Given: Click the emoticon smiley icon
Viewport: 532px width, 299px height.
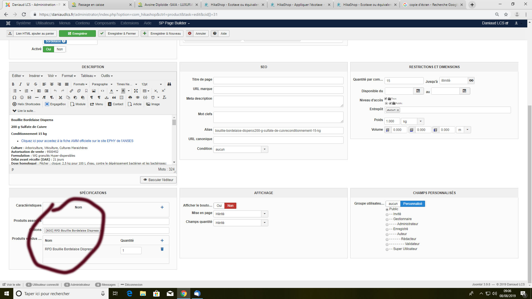Looking at the screenshot, I should 22,97.
